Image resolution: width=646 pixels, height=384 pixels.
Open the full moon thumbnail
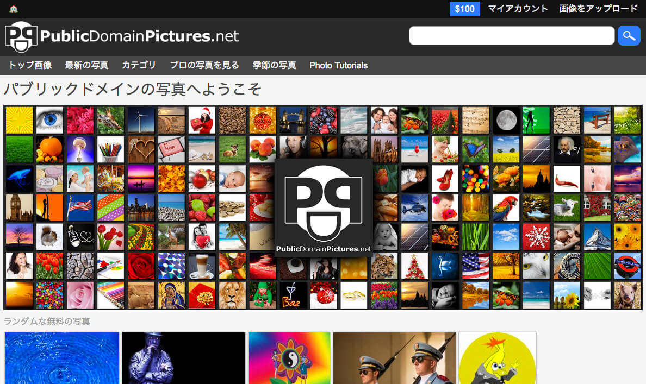(506, 120)
